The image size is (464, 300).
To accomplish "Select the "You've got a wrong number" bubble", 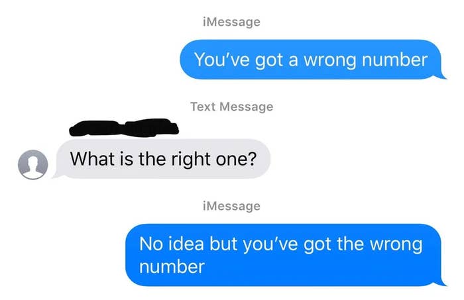I will [x=311, y=60].
